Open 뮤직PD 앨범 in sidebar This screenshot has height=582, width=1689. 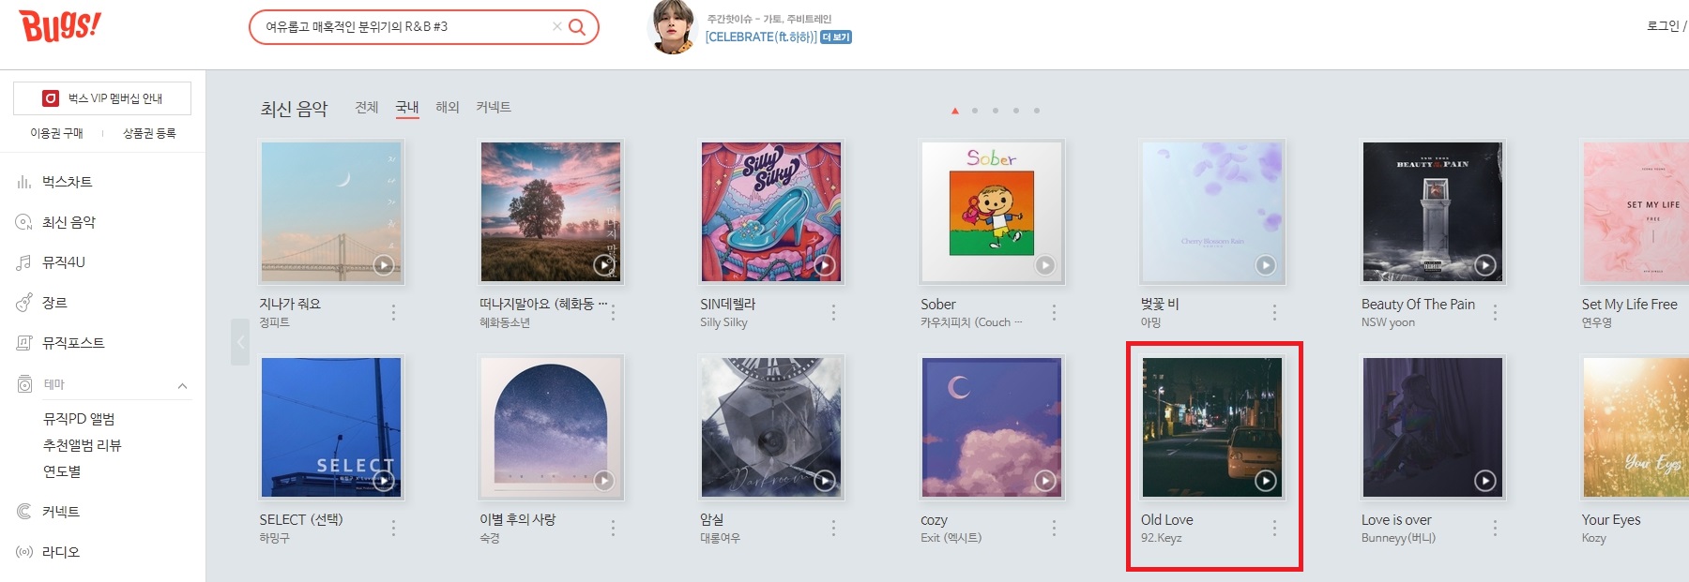79,419
